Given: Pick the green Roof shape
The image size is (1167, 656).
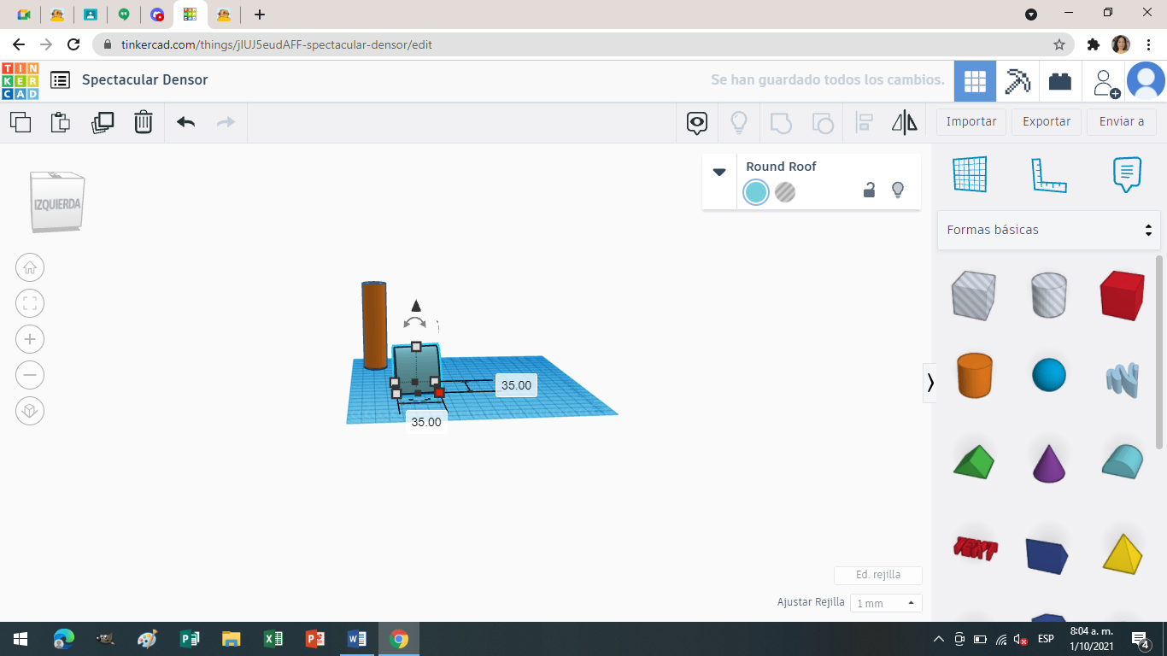Looking at the screenshot, I should [973, 461].
